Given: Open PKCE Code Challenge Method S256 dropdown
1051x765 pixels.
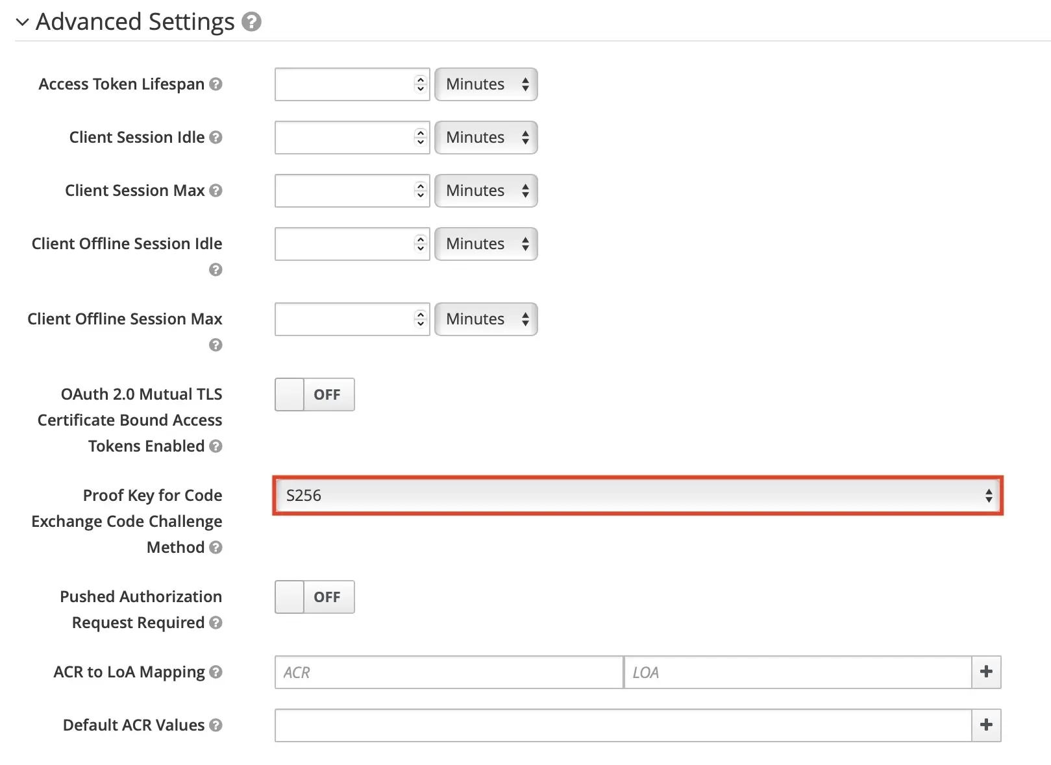Looking at the screenshot, I should click(638, 496).
